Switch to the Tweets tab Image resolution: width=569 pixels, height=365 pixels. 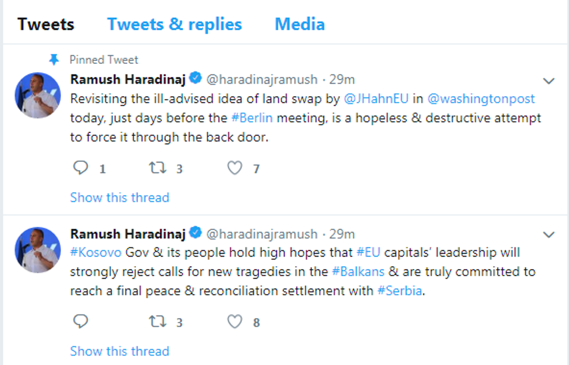[46, 24]
